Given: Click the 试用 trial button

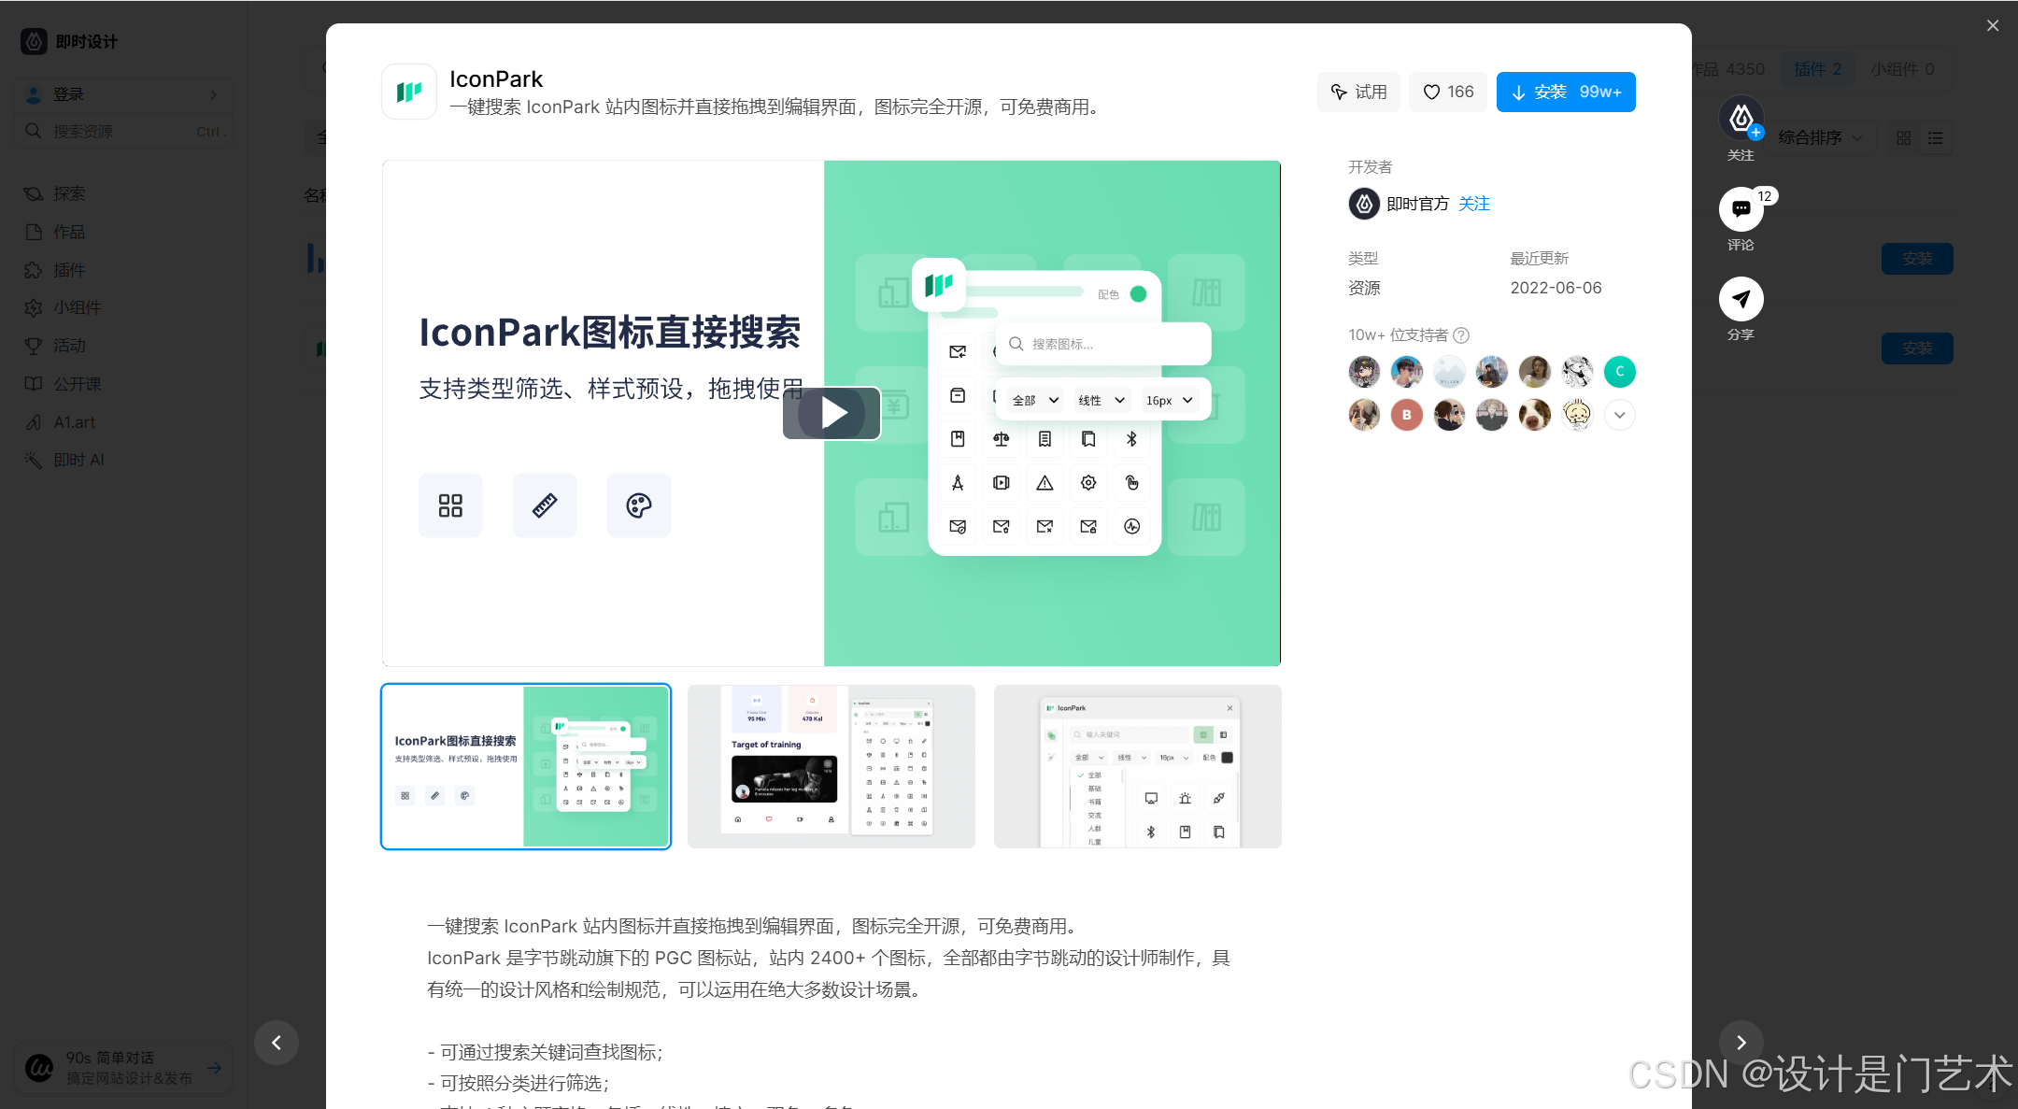Looking at the screenshot, I should pos(1358,92).
